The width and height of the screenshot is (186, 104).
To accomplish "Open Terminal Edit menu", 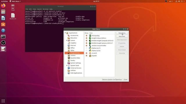I will [30, 9].
